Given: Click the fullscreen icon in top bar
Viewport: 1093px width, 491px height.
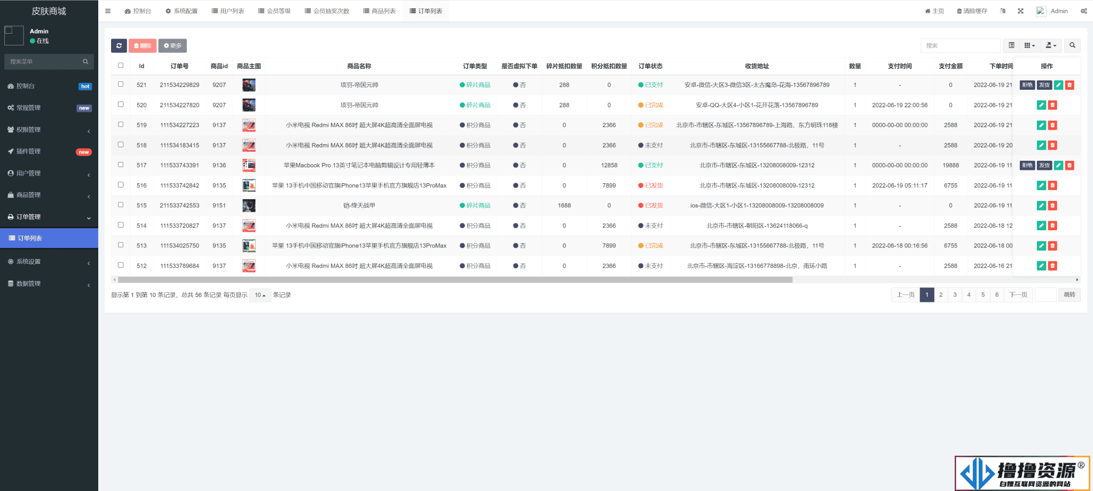Looking at the screenshot, I should [1020, 11].
